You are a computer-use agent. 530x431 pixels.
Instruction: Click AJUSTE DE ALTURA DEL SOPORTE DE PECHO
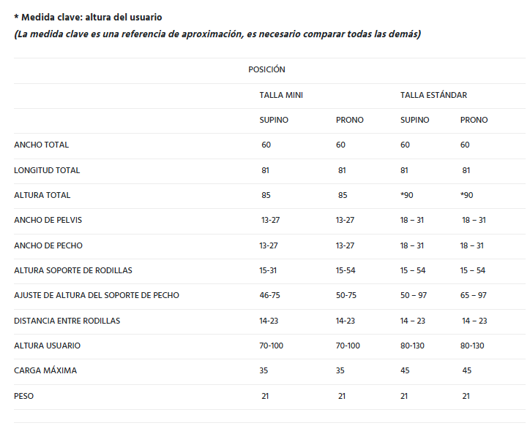click(x=97, y=295)
